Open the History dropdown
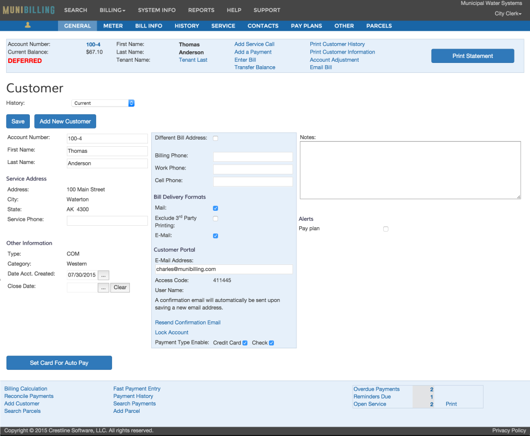 point(102,103)
